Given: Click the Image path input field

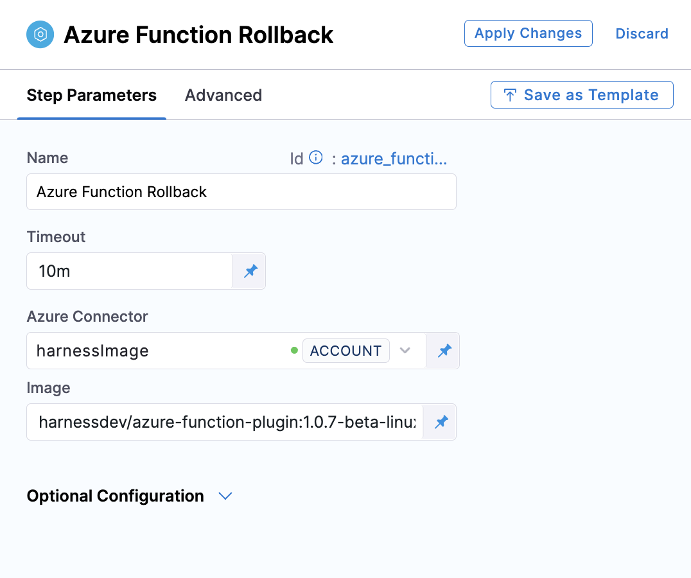Looking at the screenshot, I should tap(225, 422).
